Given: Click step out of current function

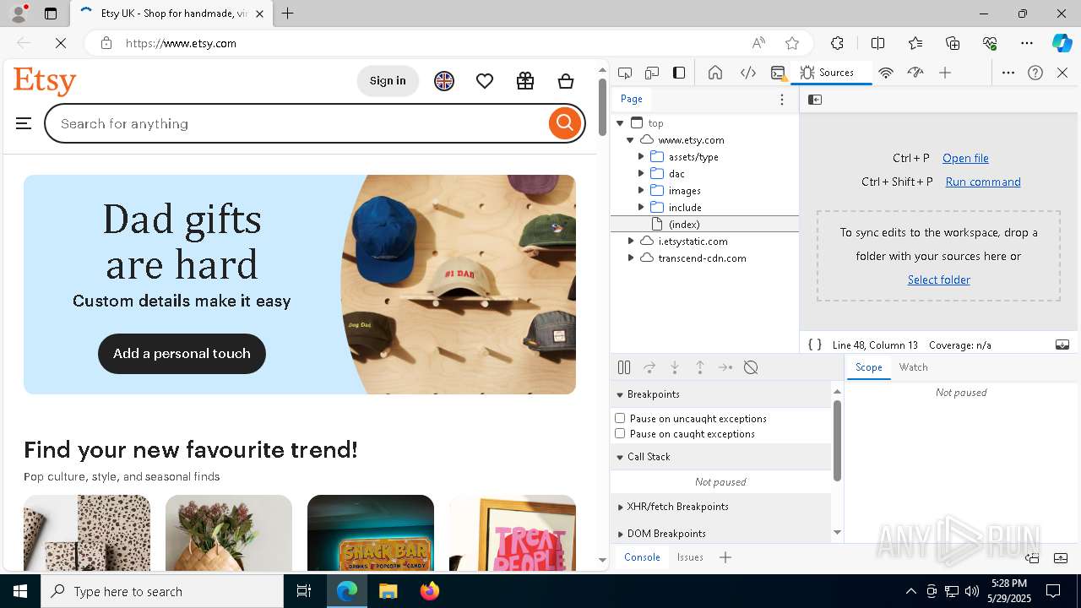Looking at the screenshot, I should [x=700, y=367].
